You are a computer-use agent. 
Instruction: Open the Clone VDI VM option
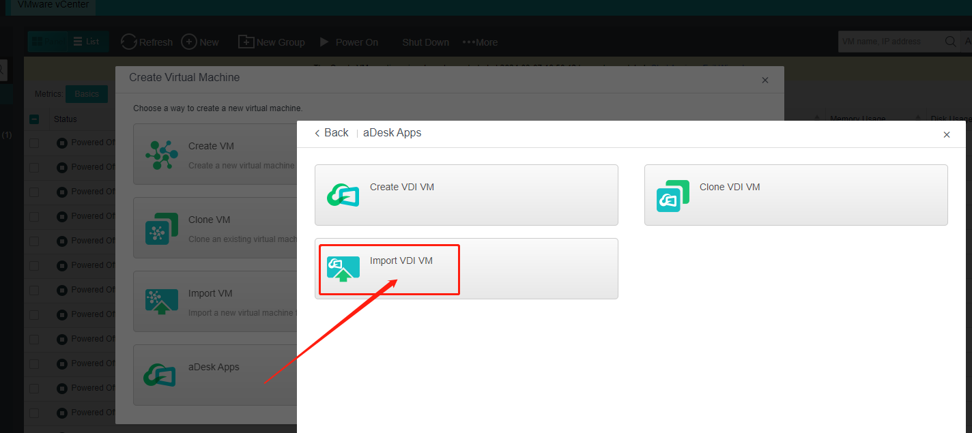point(796,195)
